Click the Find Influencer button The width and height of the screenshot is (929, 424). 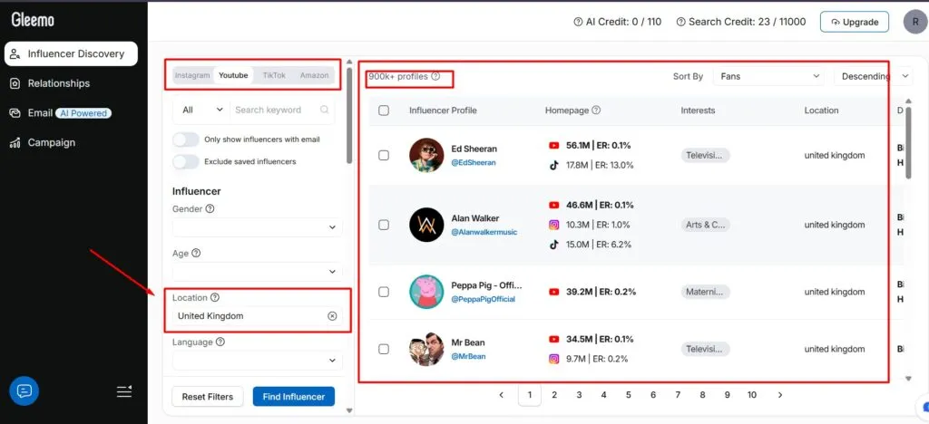293,396
